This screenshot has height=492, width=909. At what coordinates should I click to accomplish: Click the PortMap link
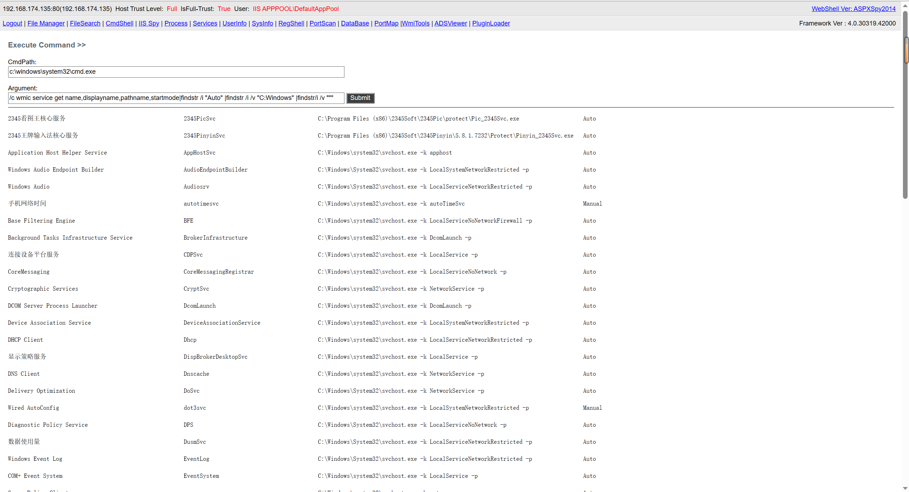pos(386,23)
